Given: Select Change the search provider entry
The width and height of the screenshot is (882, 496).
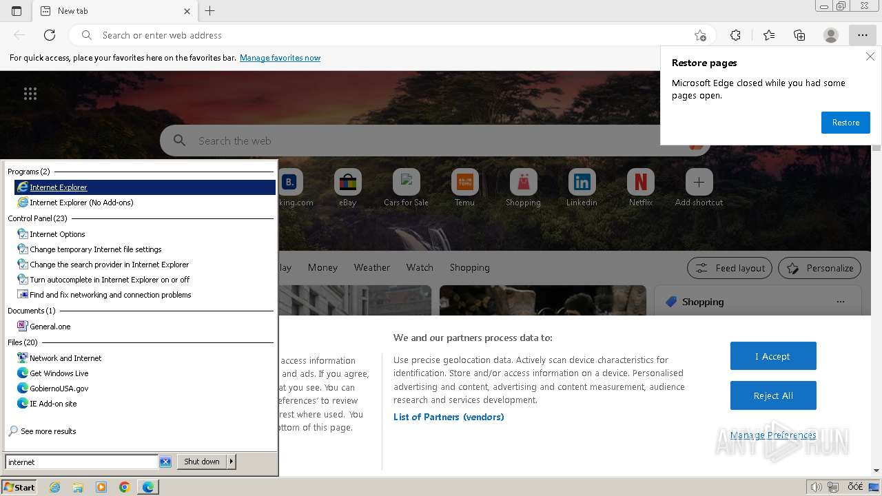Looking at the screenshot, I should tap(145, 265).
